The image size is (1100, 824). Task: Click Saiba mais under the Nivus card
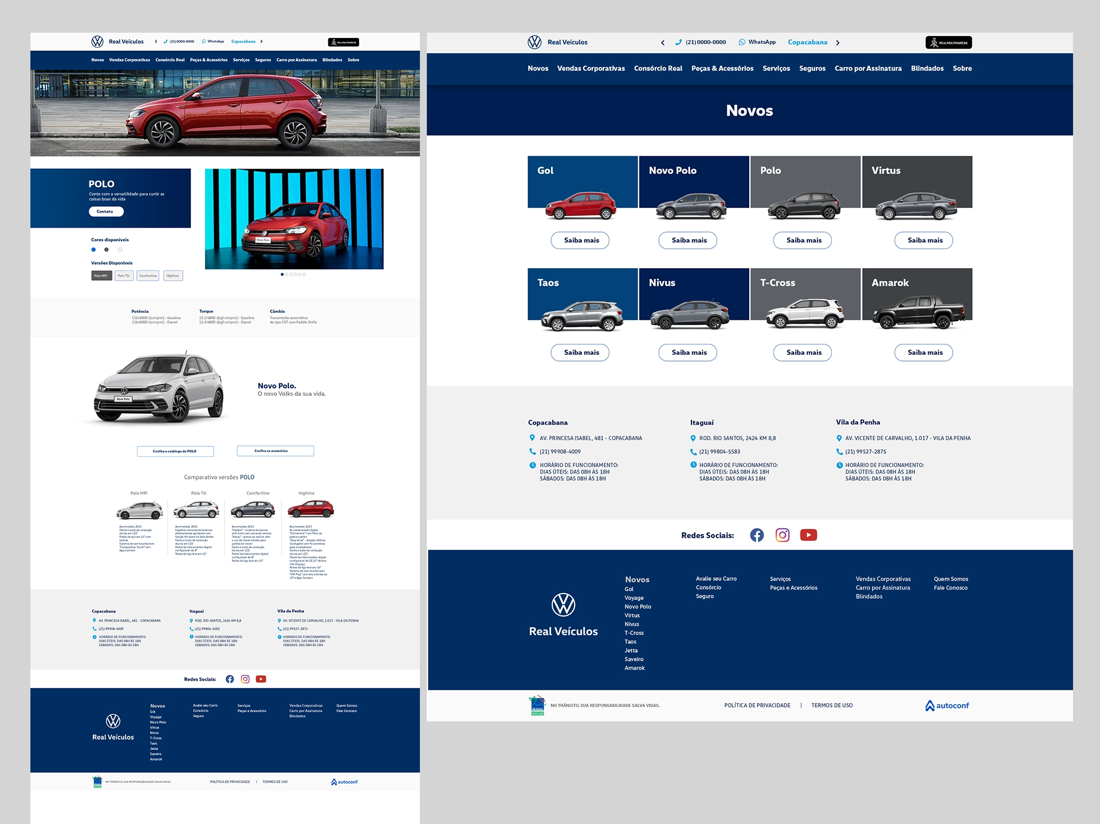(x=688, y=353)
